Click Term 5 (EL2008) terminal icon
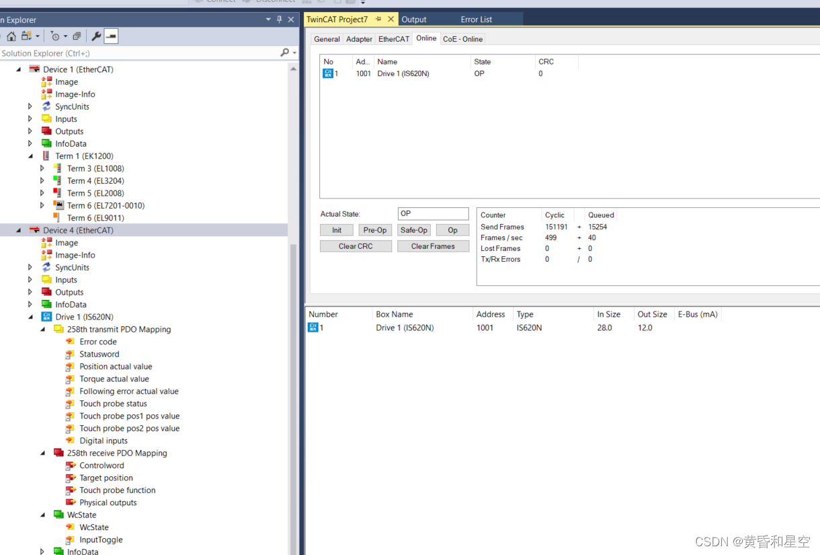 [x=58, y=193]
